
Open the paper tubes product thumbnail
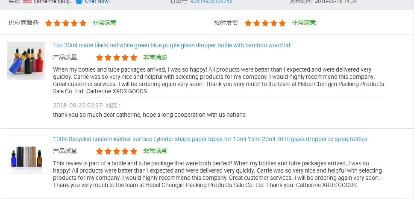[26, 155]
